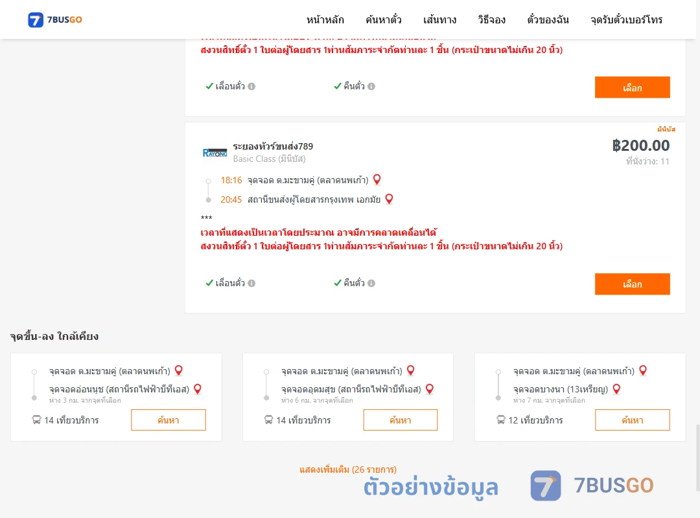
Task: Click map pin for 20:45 เอกมัย station
Action: [390, 199]
